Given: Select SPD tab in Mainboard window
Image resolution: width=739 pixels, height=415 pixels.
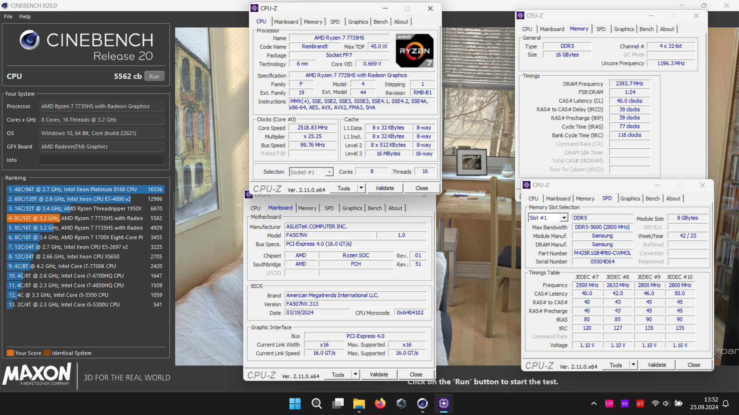Looking at the screenshot, I should pos(329,208).
